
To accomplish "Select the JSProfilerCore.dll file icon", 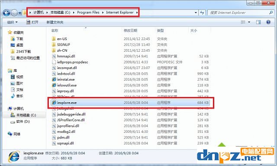I will 54,120.
